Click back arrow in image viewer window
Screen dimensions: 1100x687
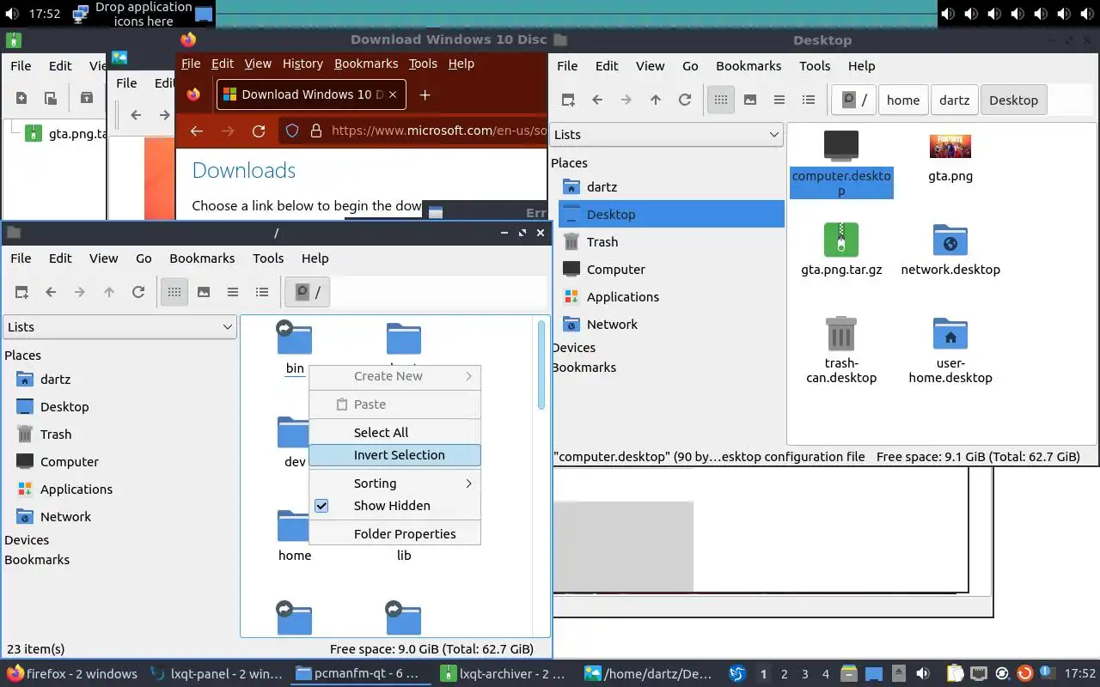point(136,115)
